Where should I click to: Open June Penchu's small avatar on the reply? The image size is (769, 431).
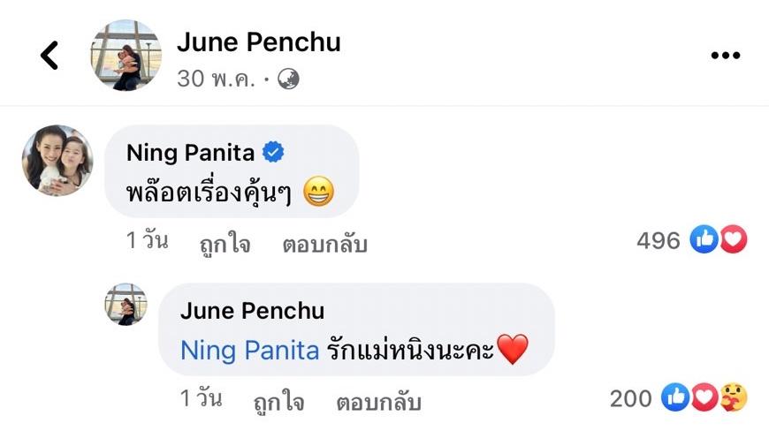click(126, 305)
